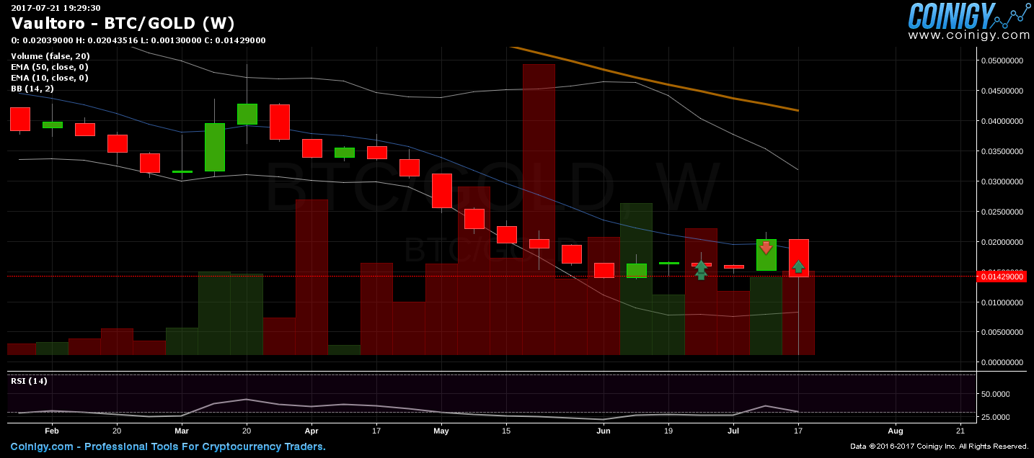This screenshot has width=1034, height=458.
Task: Click the Aug label on the time axis
Action: click(895, 431)
